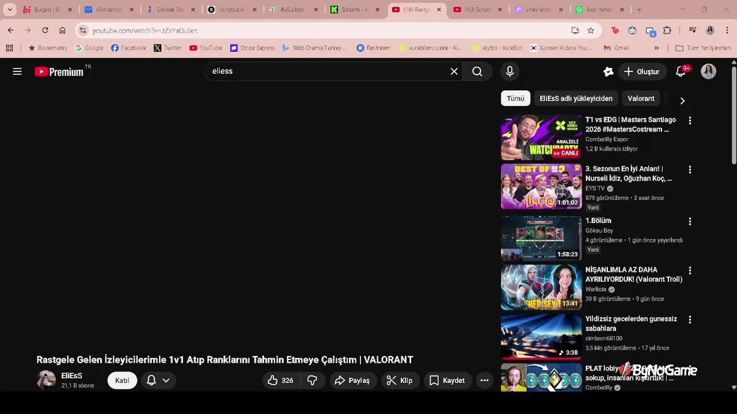Open options for T1 vs EDG video

[690, 121]
